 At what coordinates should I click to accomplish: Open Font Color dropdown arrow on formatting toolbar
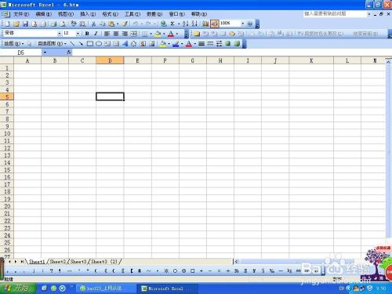(177, 34)
